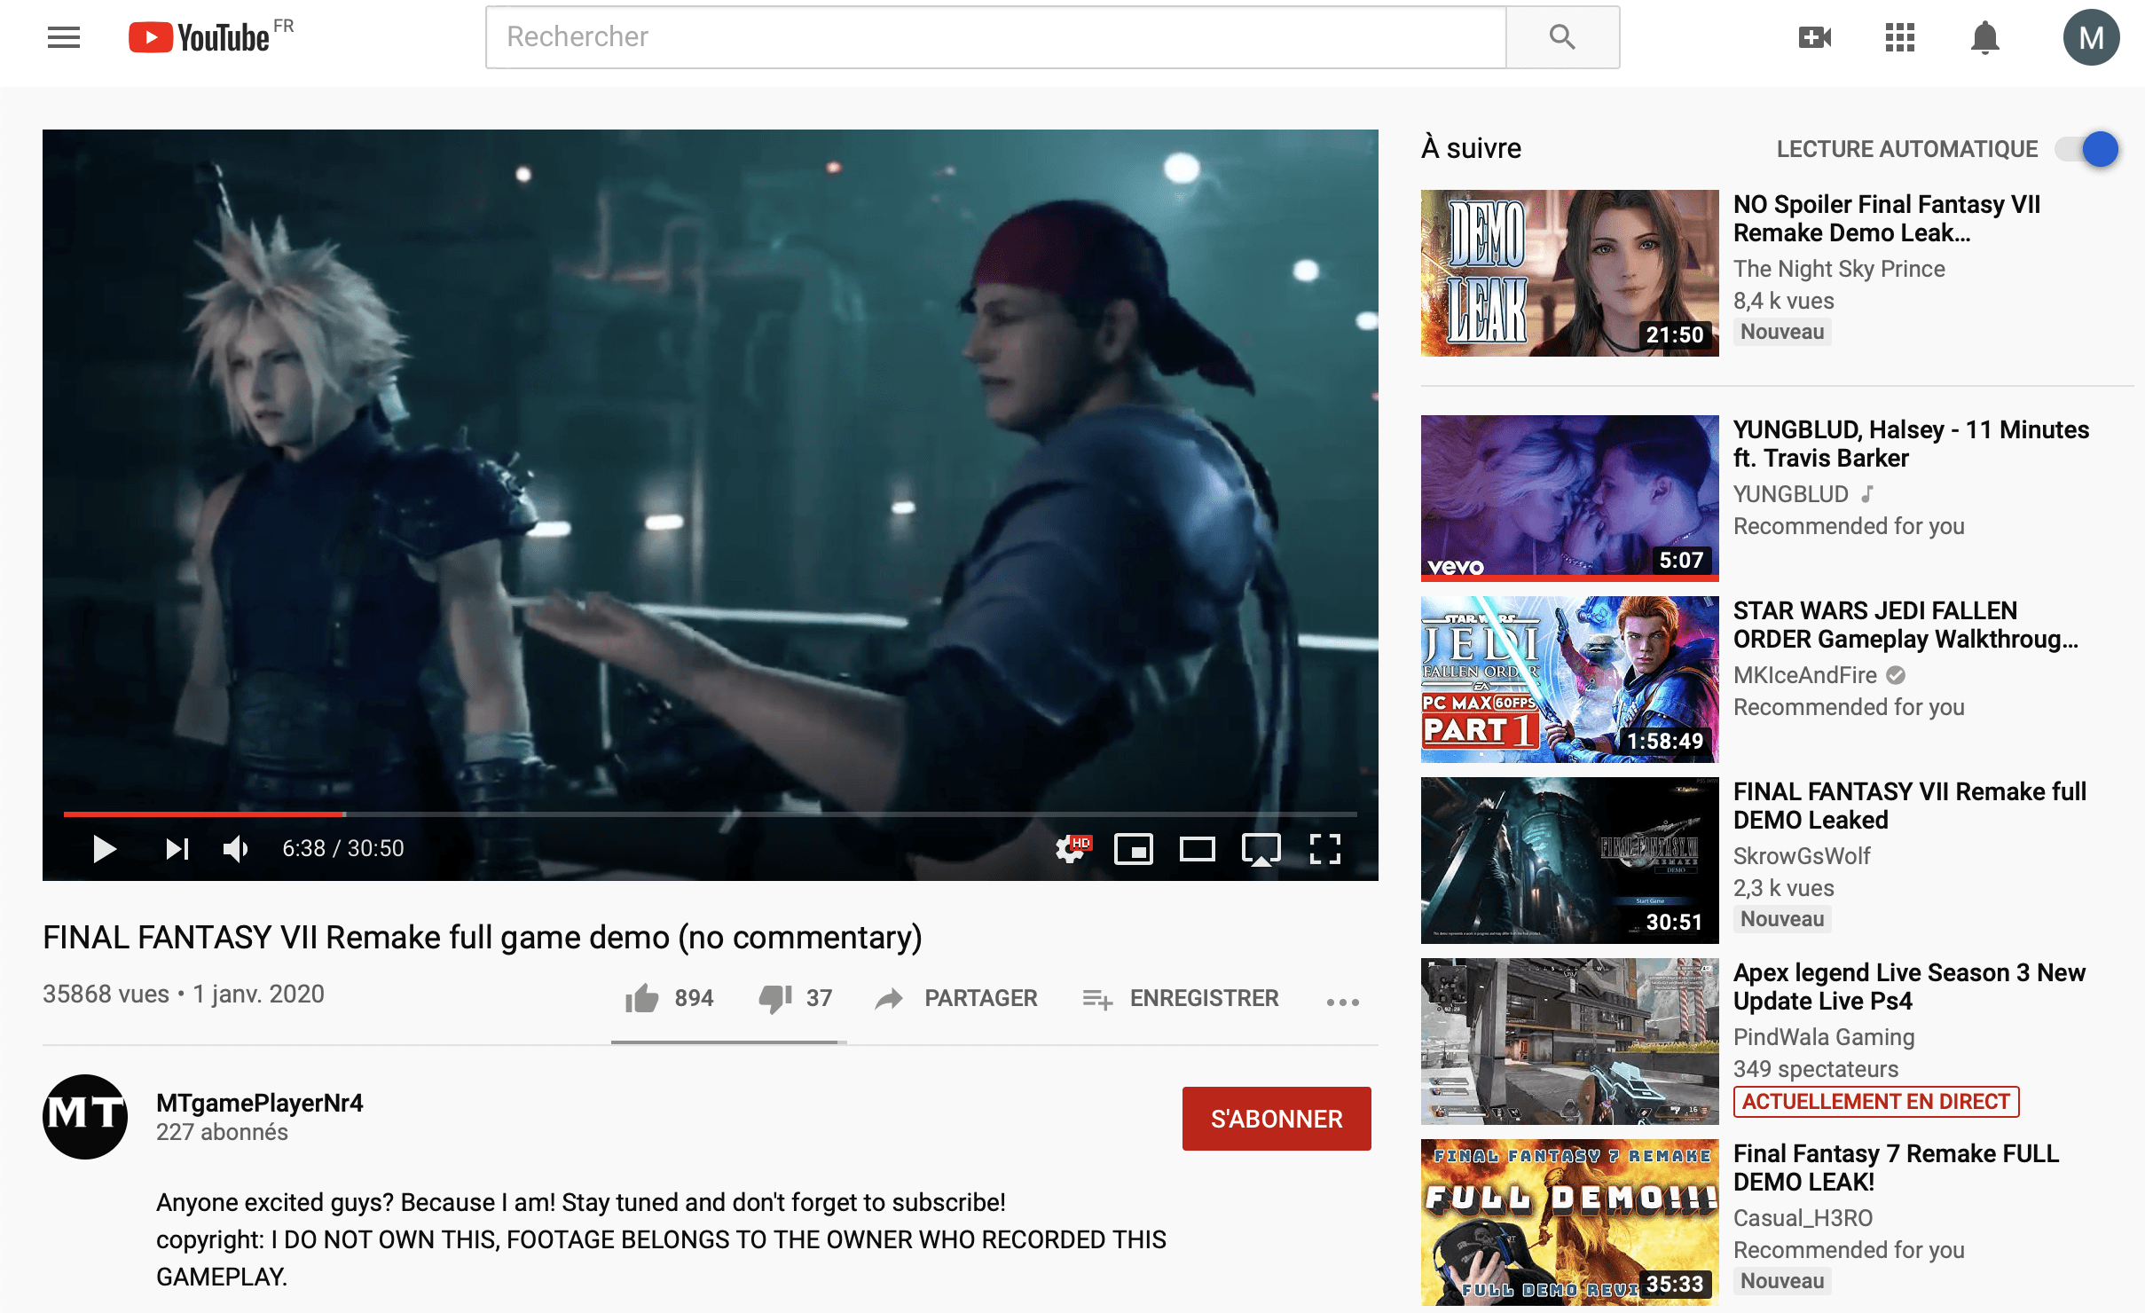Enter fullscreen mode
2145x1313 pixels.
click(1324, 849)
